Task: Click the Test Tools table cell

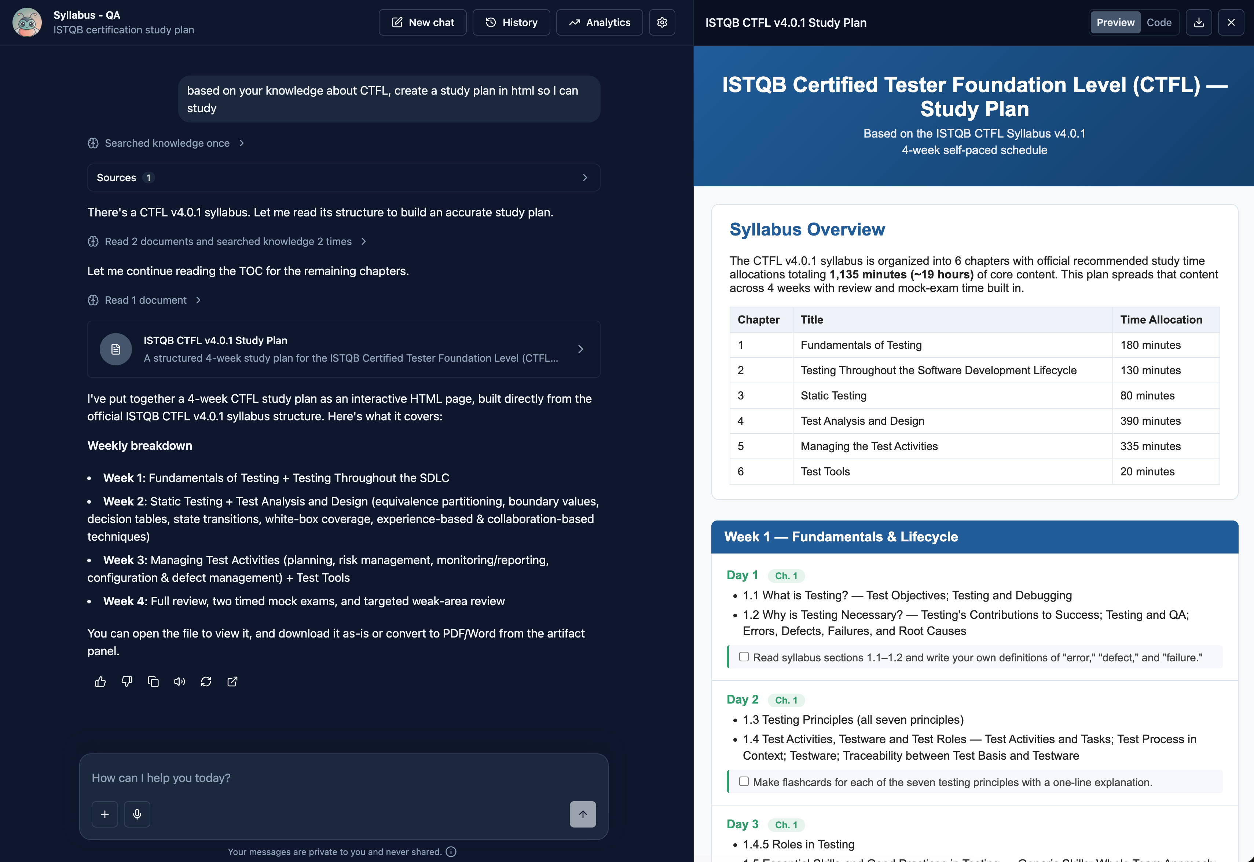Action: click(x=953, y=472)
